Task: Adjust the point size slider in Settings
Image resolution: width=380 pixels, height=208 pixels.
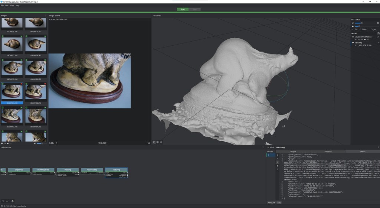Action: (x=361, y=23)
